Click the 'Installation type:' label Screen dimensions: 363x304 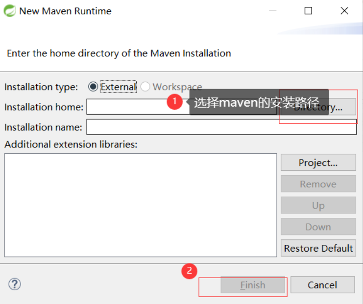[41, 87]
